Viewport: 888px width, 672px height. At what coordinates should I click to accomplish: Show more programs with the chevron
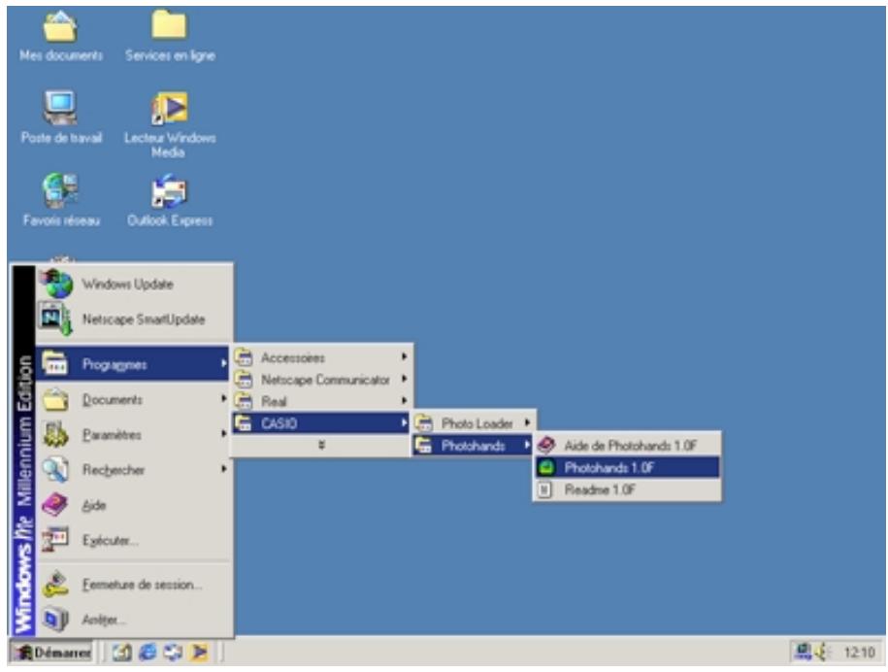click(321, 446)
